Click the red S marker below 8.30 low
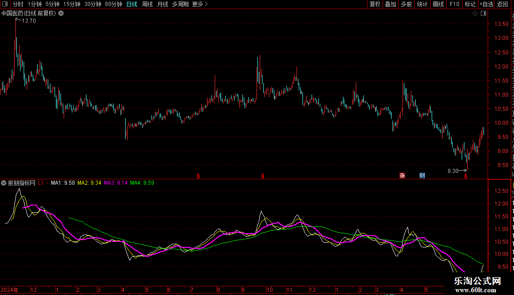Viewport: 514px width, 295px height. click(465, 176)
